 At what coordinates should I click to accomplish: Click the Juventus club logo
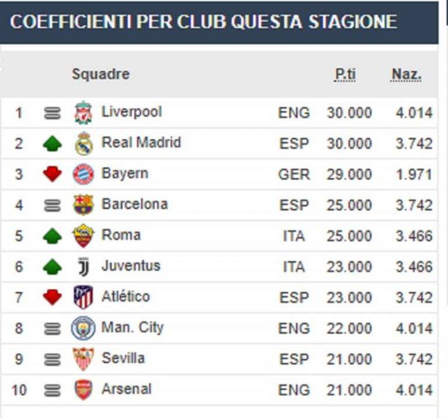pos(83,267)
